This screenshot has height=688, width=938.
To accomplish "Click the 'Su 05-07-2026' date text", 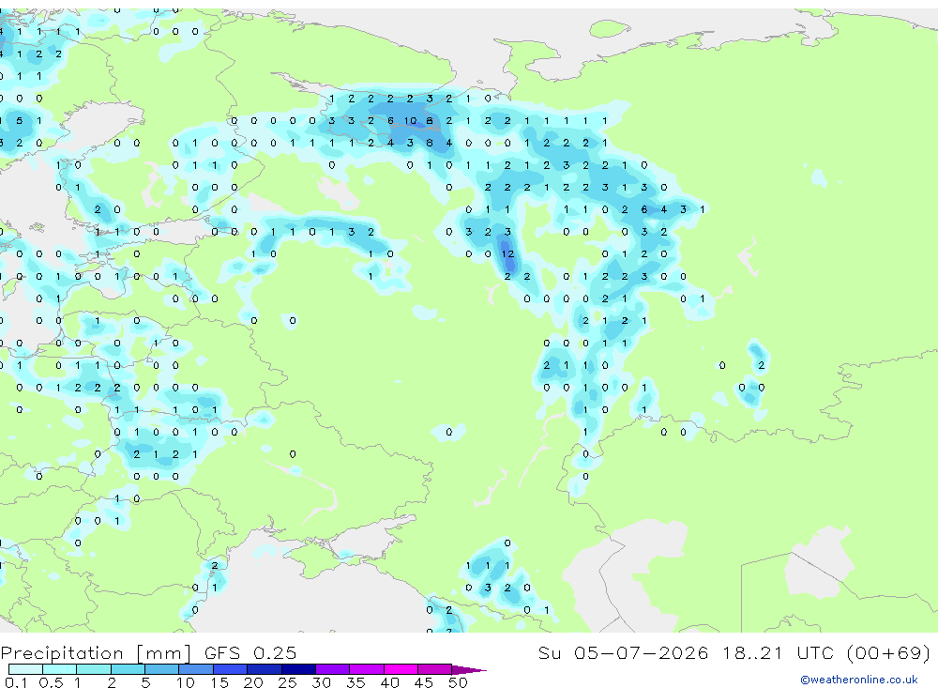I will [x=624, y=652].
